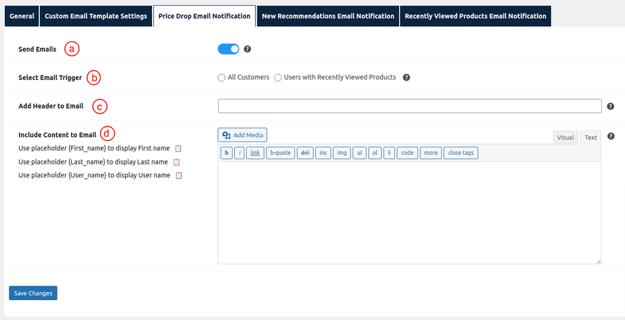Insert bold tag with b button
Image resolution: width=625 pixels, height=320 pixels.
226,152
